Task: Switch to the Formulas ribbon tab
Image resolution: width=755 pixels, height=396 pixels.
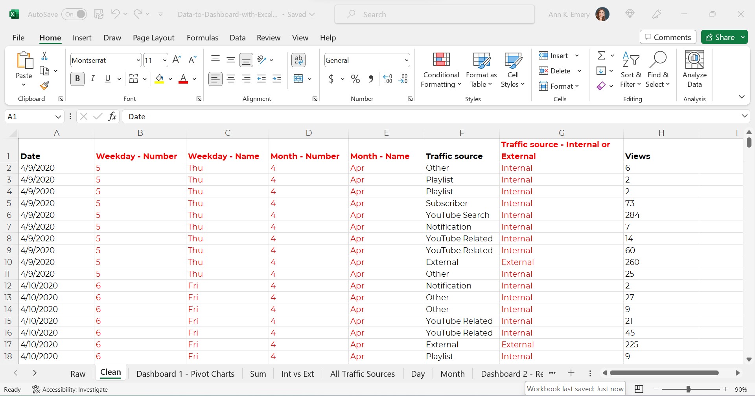Action: 203,38
